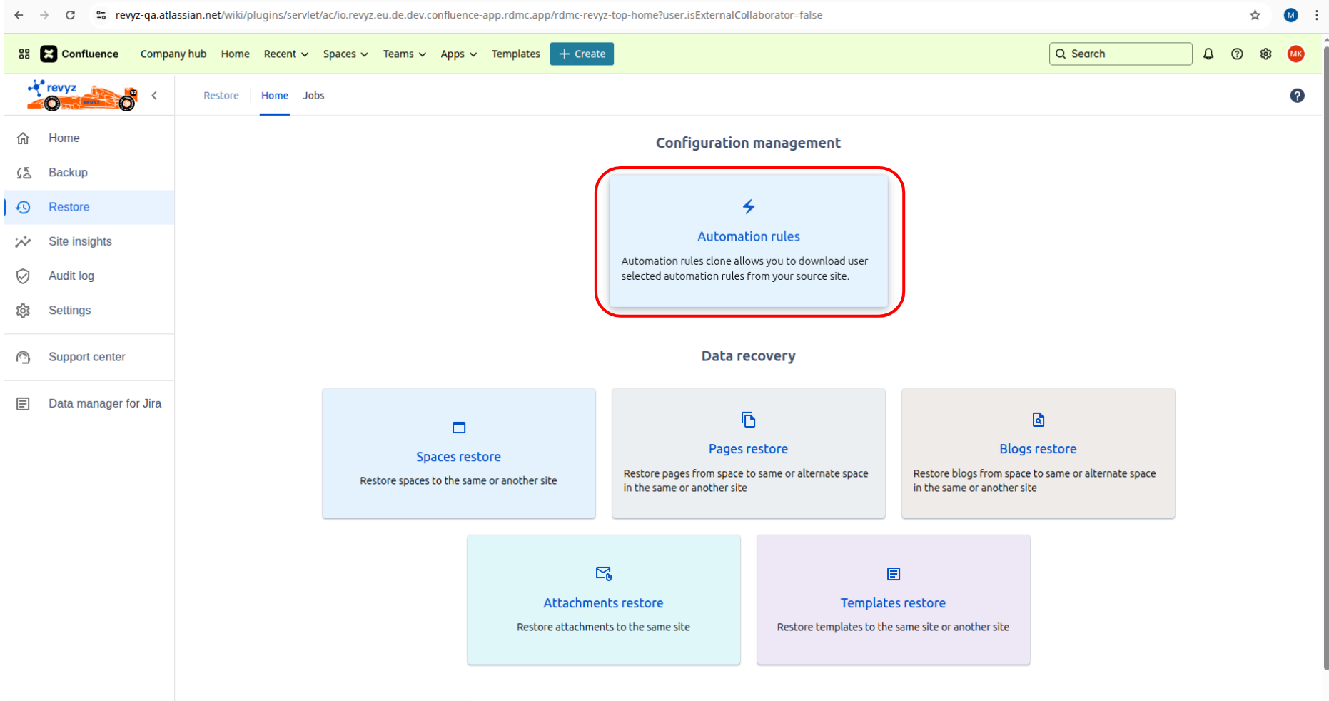Viewport: 1329px width, 701px height.
Task: Click the browser reload icon
Action: coord(70,15)
